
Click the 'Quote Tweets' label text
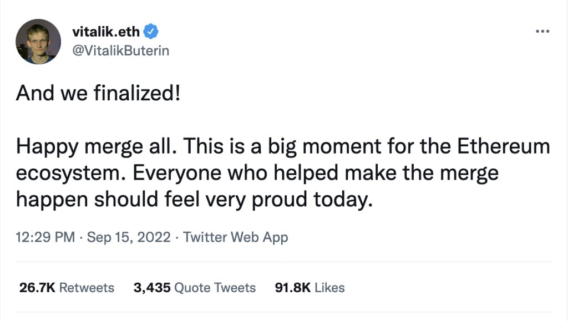pos(215,288)
